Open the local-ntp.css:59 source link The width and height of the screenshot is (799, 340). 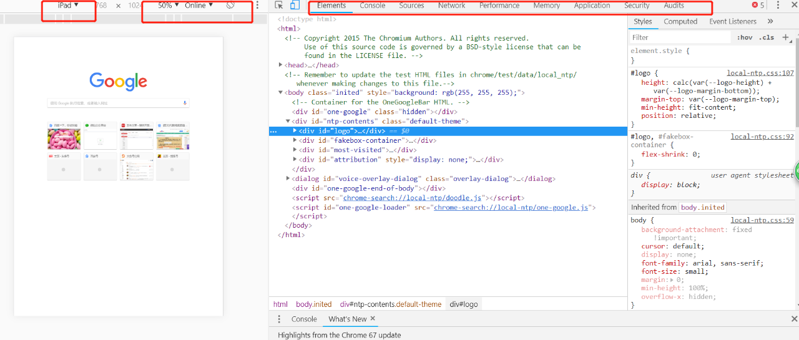coord(762,220)
